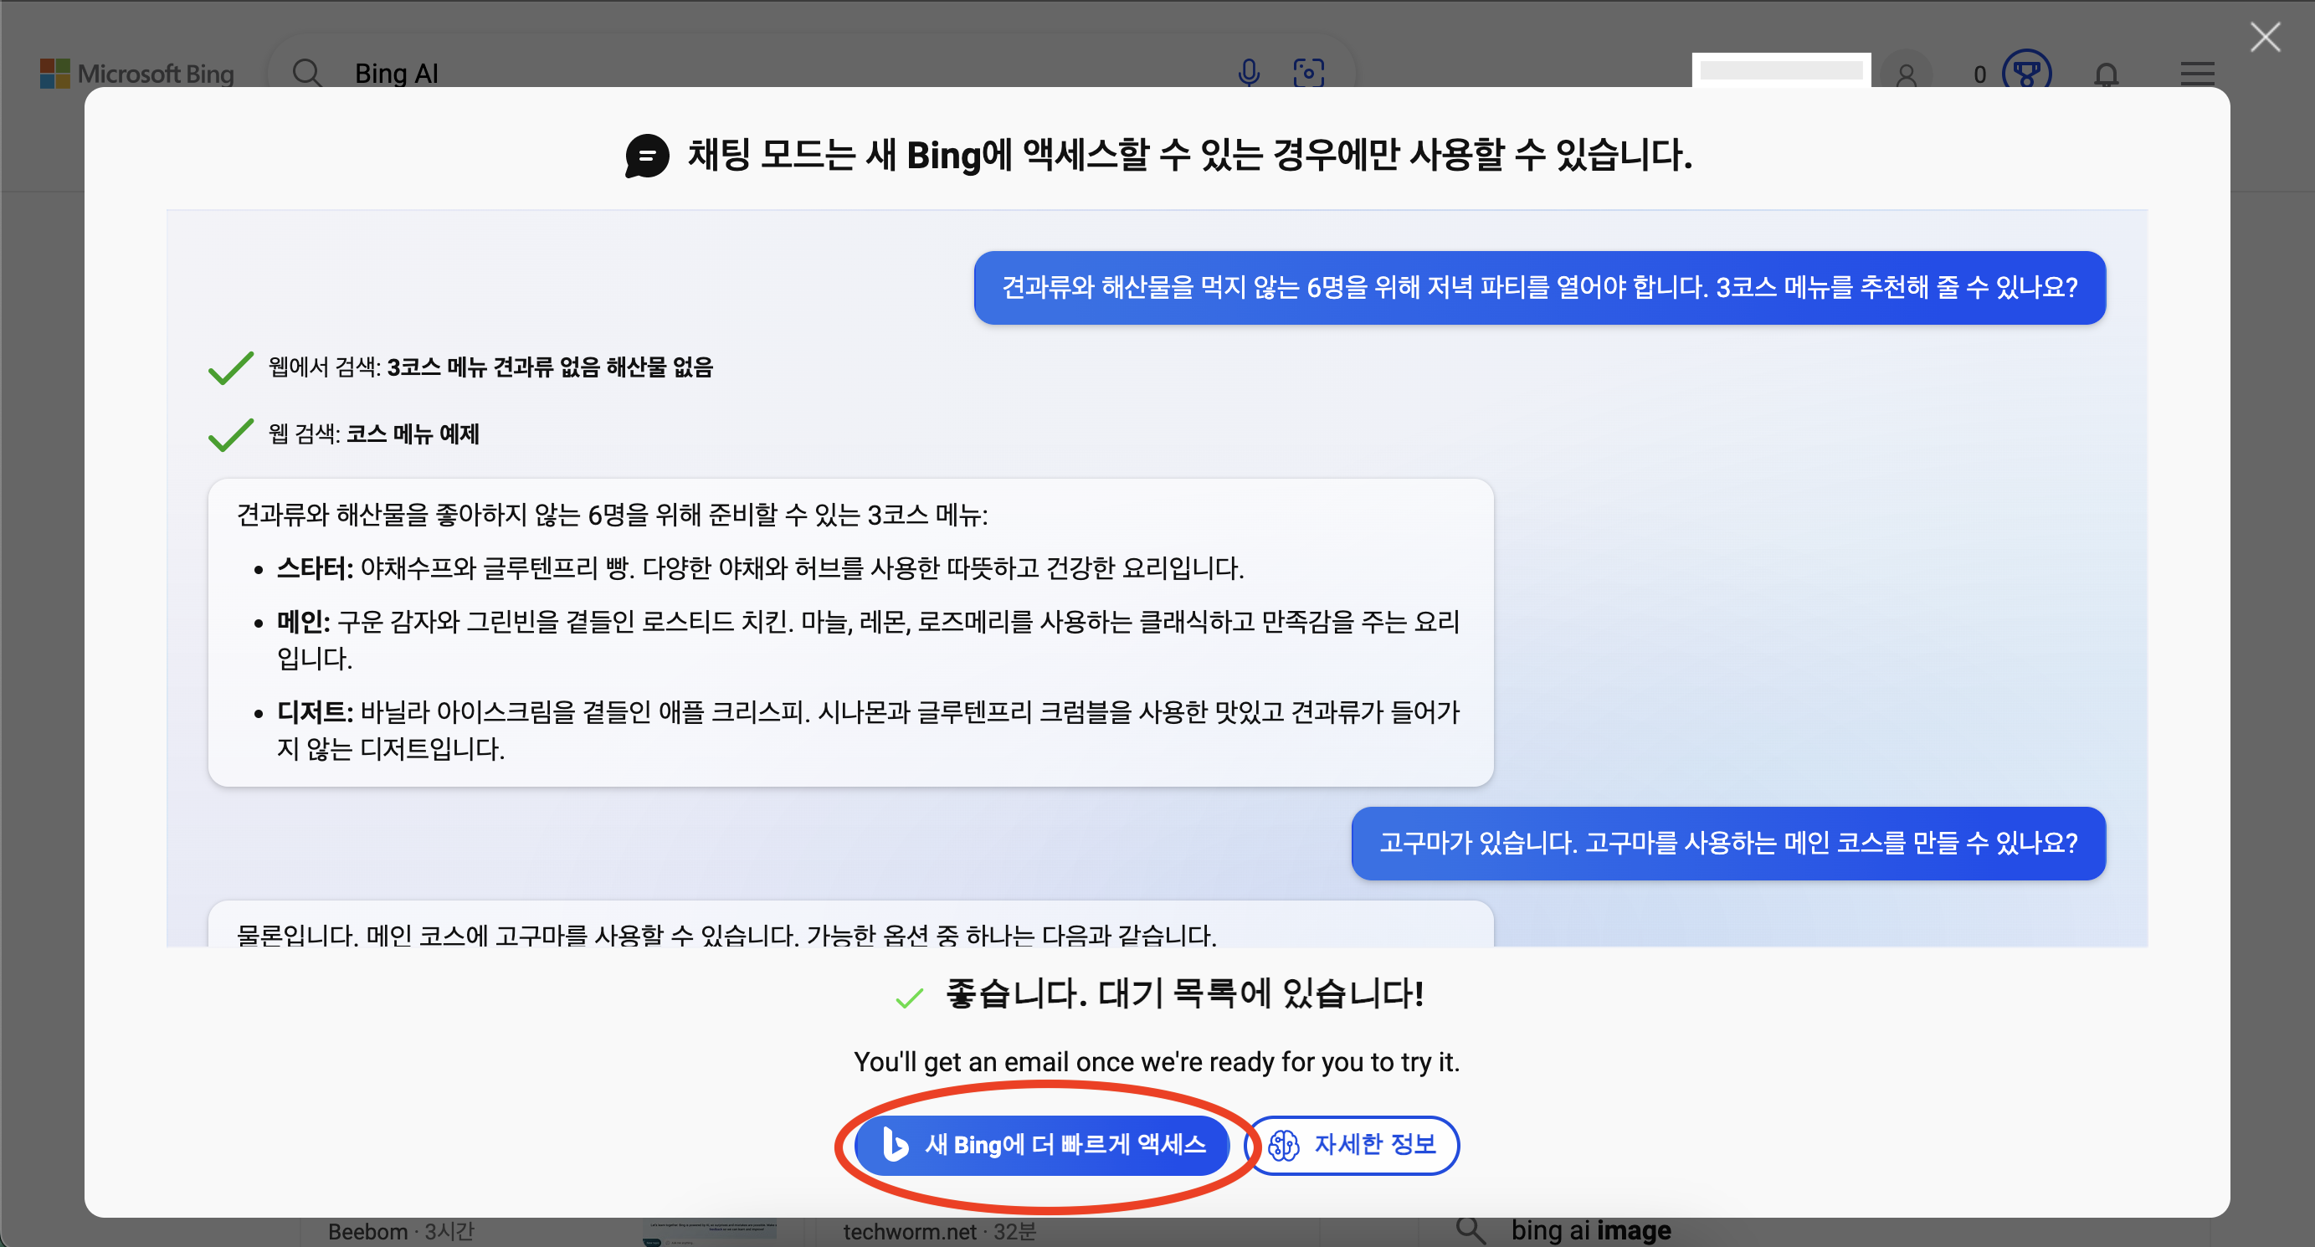Click the 'You'll get an email' message
Image resolution: width=2315 pixels, height=1247 pixels.
click(x=1157, y=1062)
